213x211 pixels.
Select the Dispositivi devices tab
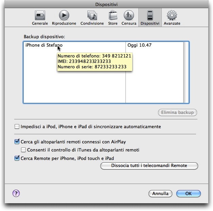point(150,18)
